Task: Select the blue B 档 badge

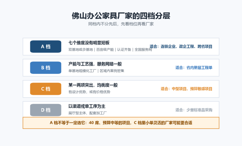Action: [x=46, y=68]
